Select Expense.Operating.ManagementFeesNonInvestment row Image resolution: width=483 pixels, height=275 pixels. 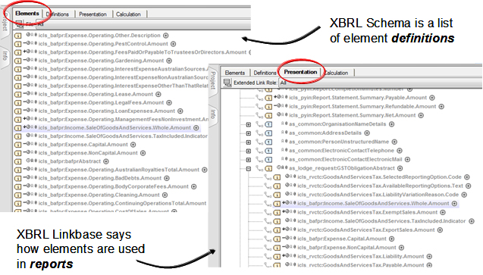[x=123, y=120]
